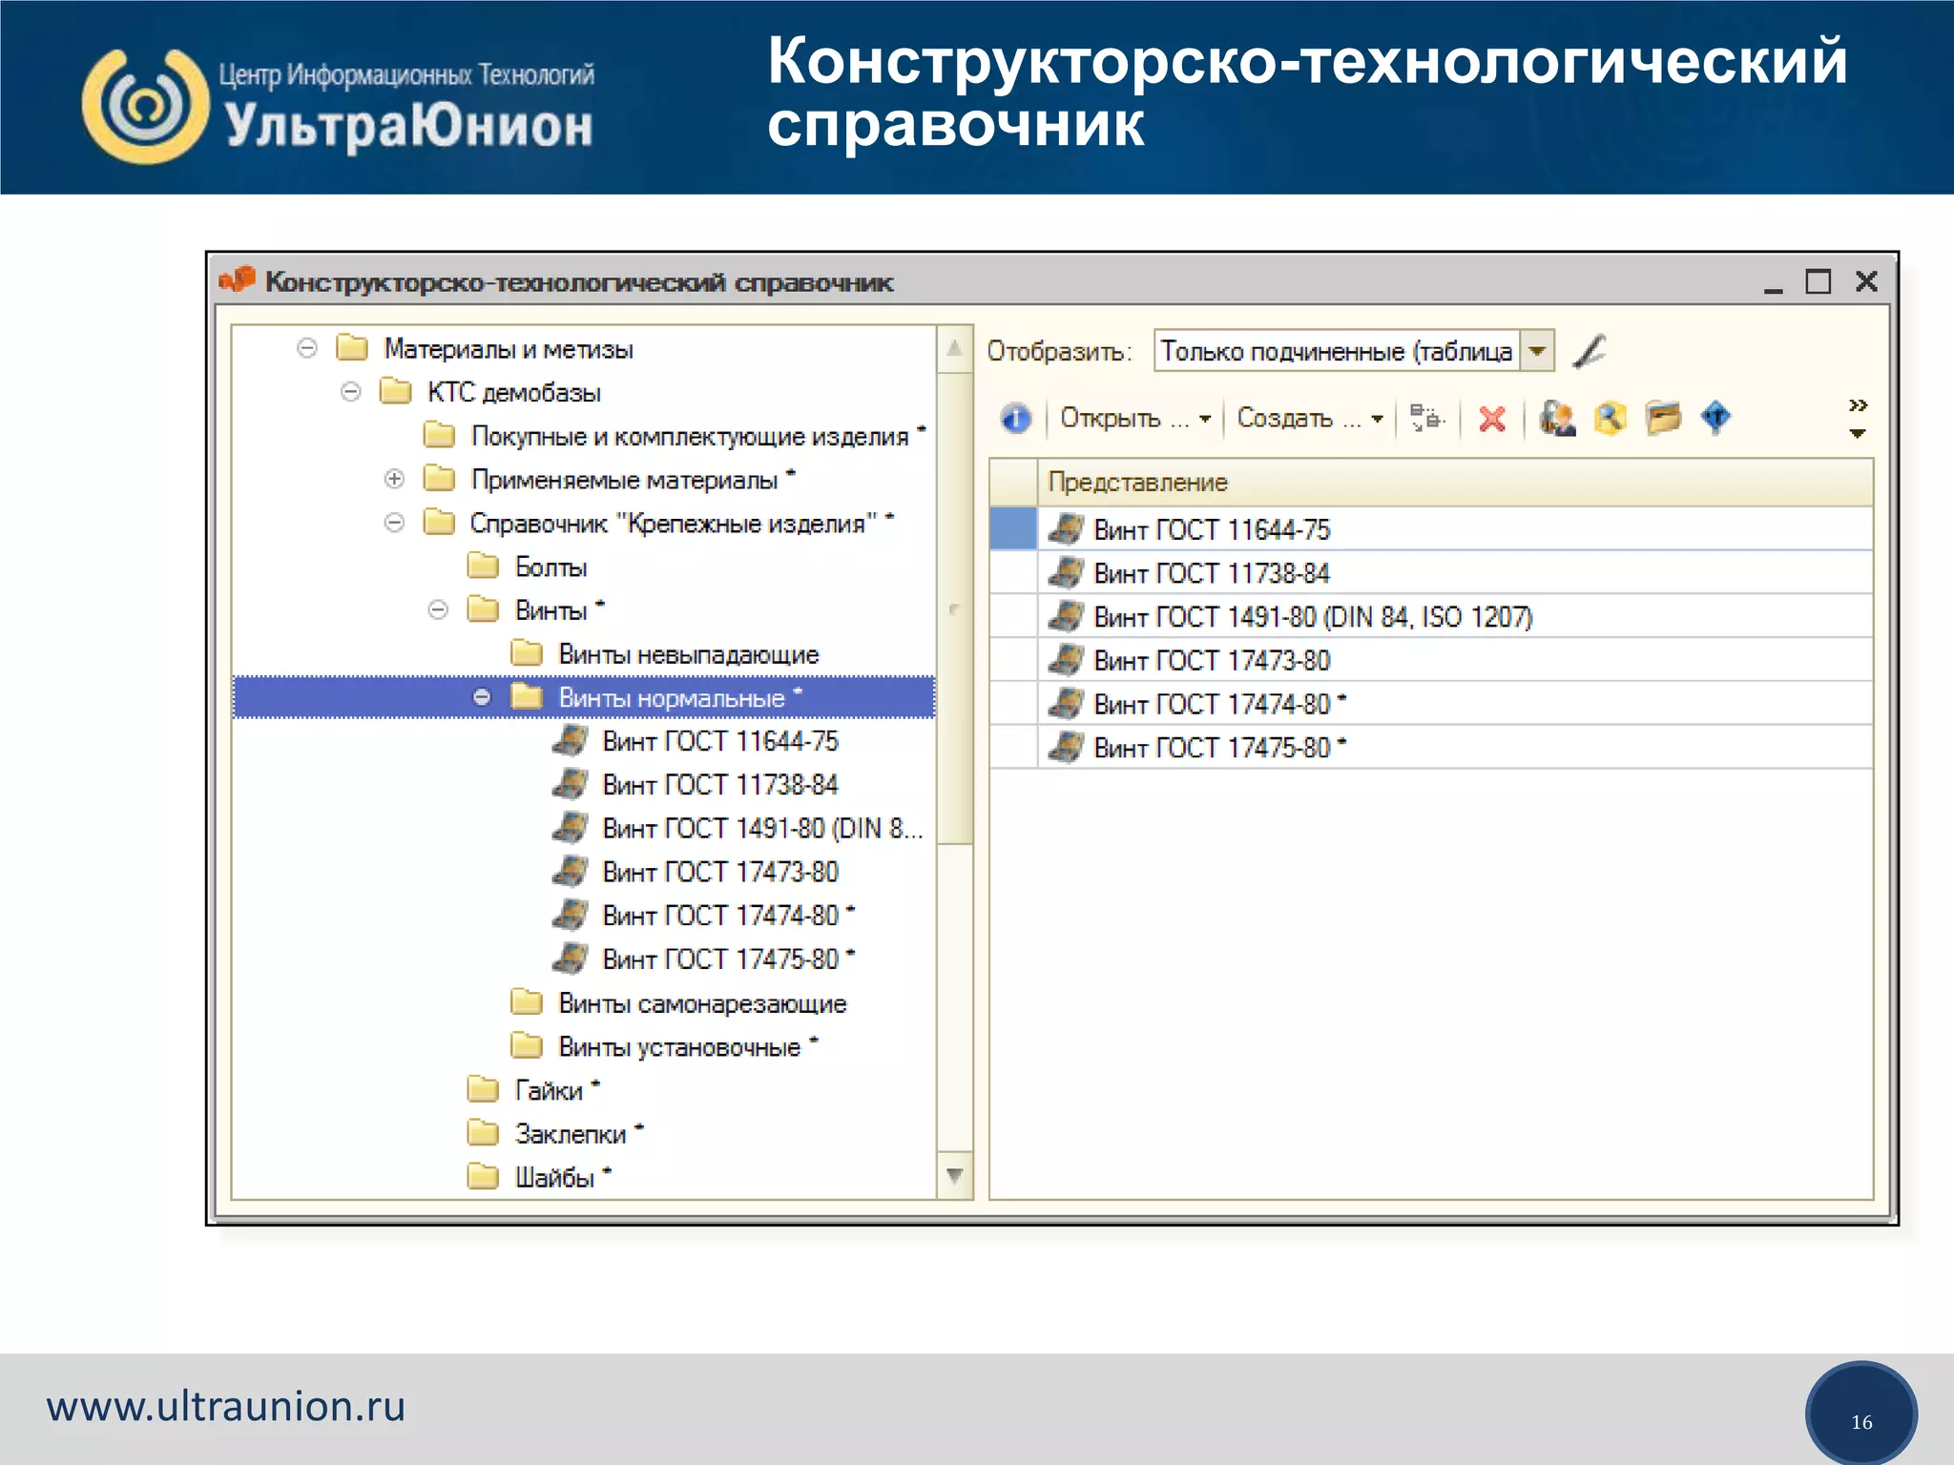The width and height of the screenshot is (1954, 1465).
Task: Collapse the КТС демобазы node
Action: click(x=351, y=392)
